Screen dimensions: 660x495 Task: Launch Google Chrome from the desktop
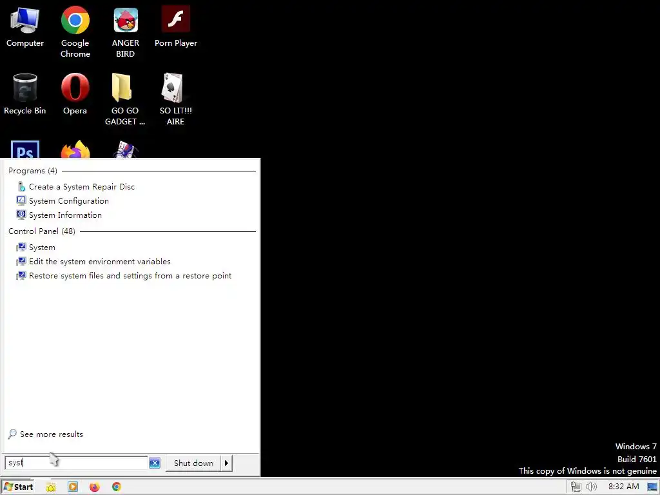(x=75, y=32)
